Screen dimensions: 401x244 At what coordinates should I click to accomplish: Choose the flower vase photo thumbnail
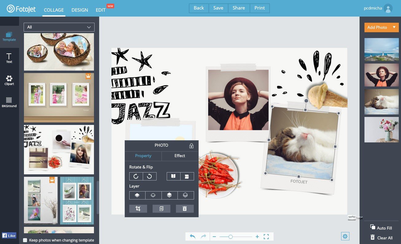pyautogui.click(x=382, y=130)
